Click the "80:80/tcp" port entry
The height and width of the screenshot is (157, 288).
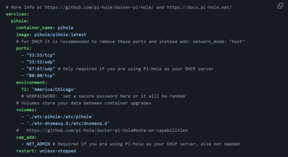[x=40, y=76]
